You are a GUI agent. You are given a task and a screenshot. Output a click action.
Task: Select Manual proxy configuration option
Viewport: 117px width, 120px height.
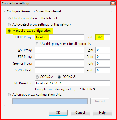coord(9,31)
